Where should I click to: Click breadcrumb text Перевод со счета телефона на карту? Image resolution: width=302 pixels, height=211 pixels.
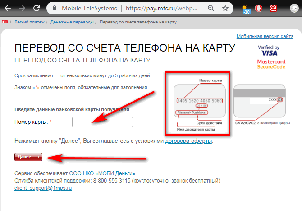pyautogui.click(x=138, y=22)
